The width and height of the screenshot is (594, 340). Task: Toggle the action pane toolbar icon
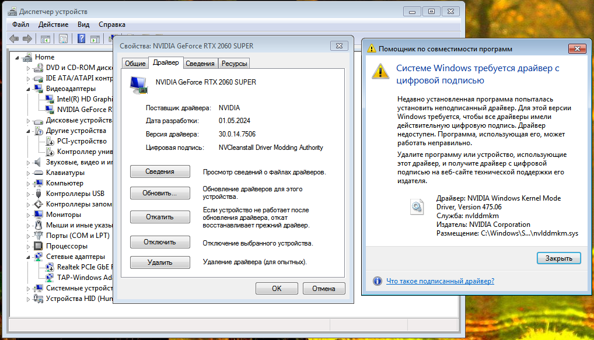pos(95,38)
